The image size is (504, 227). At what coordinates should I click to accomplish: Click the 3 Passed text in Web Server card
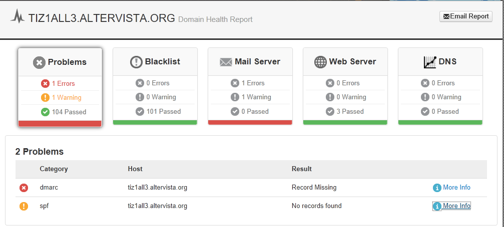click(350, 112)
